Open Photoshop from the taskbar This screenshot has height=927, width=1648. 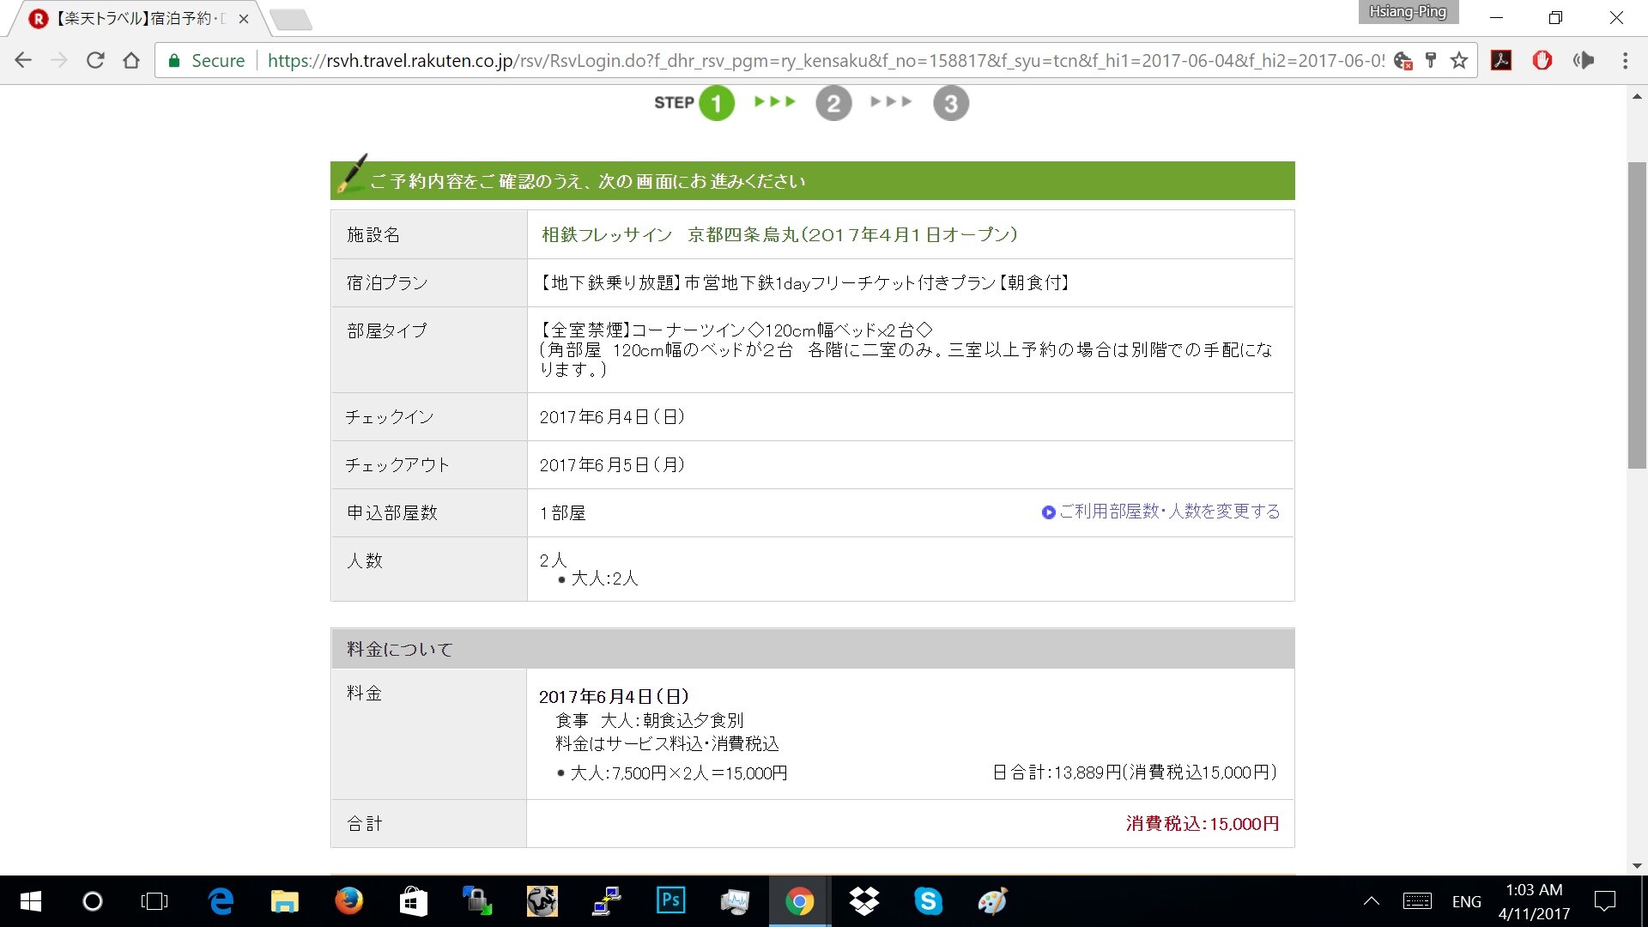coord(670,900)
